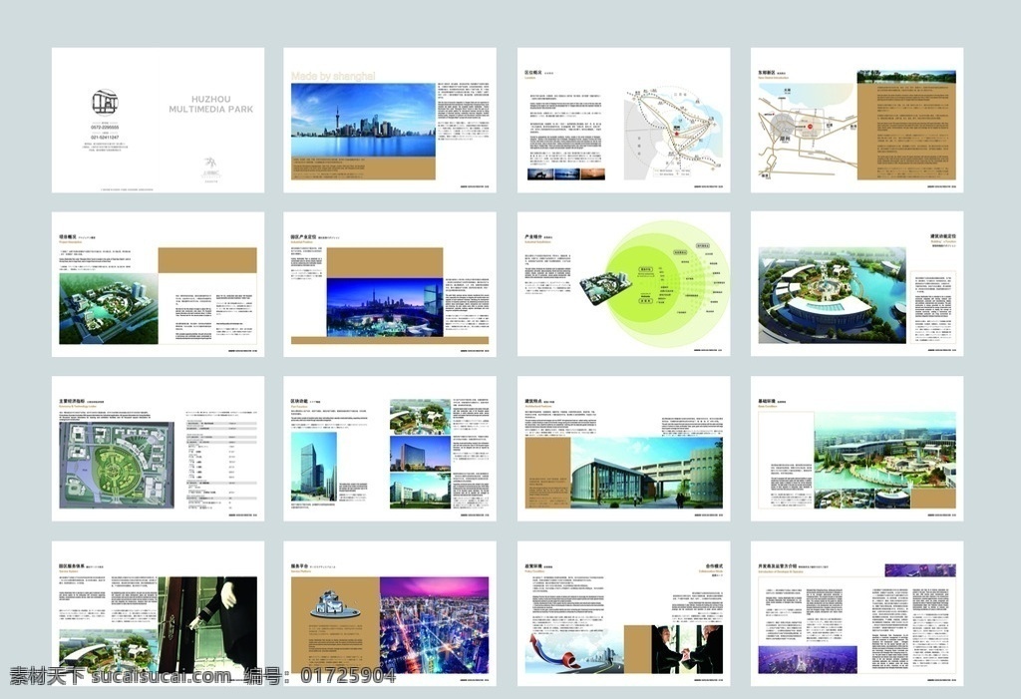
Task: Click the "产业特点" page heading
Action: coord(533,236)
